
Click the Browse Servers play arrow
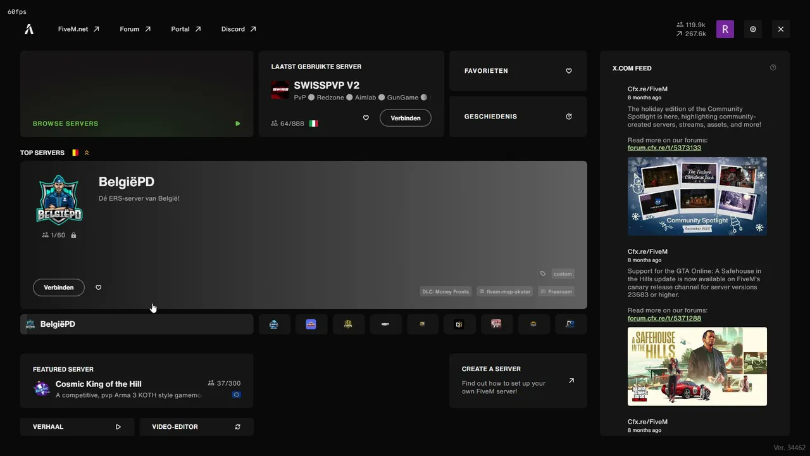(x=238, y=123)
